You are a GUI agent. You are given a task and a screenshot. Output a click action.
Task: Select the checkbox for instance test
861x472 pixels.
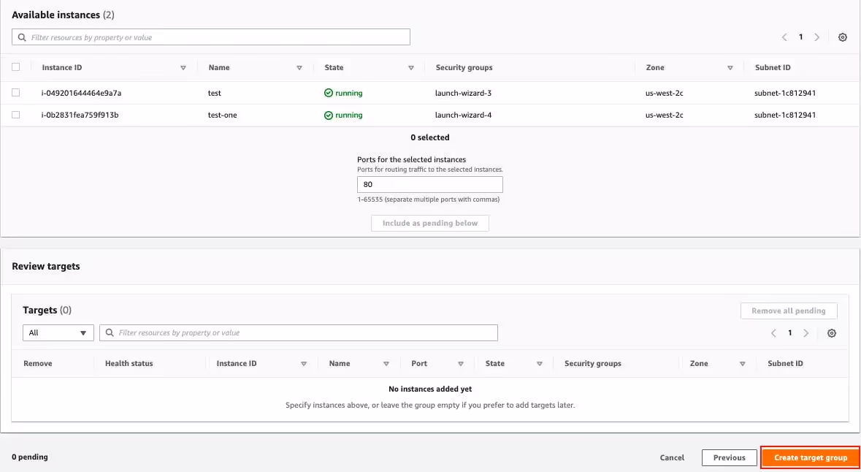(16, 93)
